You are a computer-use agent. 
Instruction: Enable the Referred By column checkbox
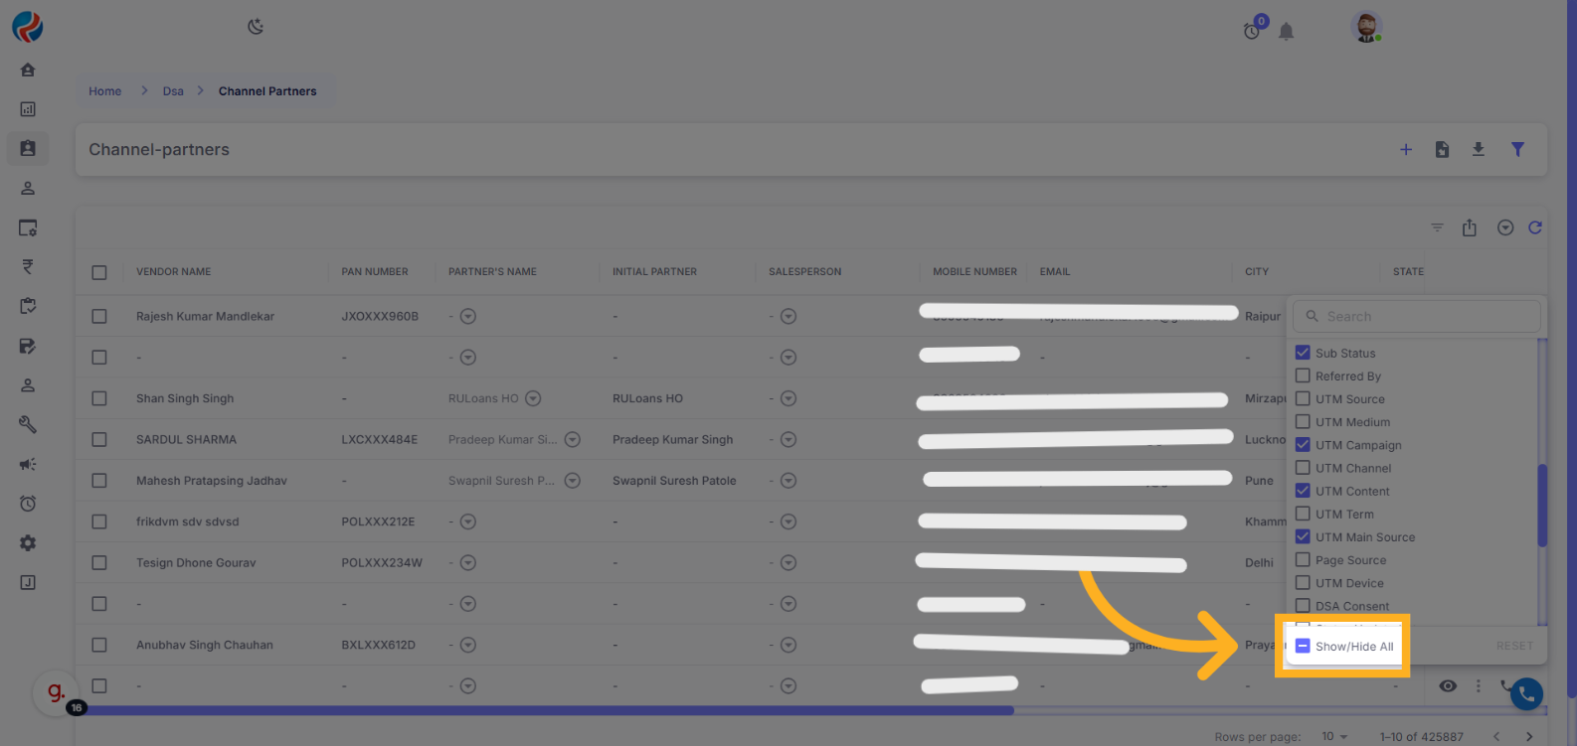coord(1303,375)
